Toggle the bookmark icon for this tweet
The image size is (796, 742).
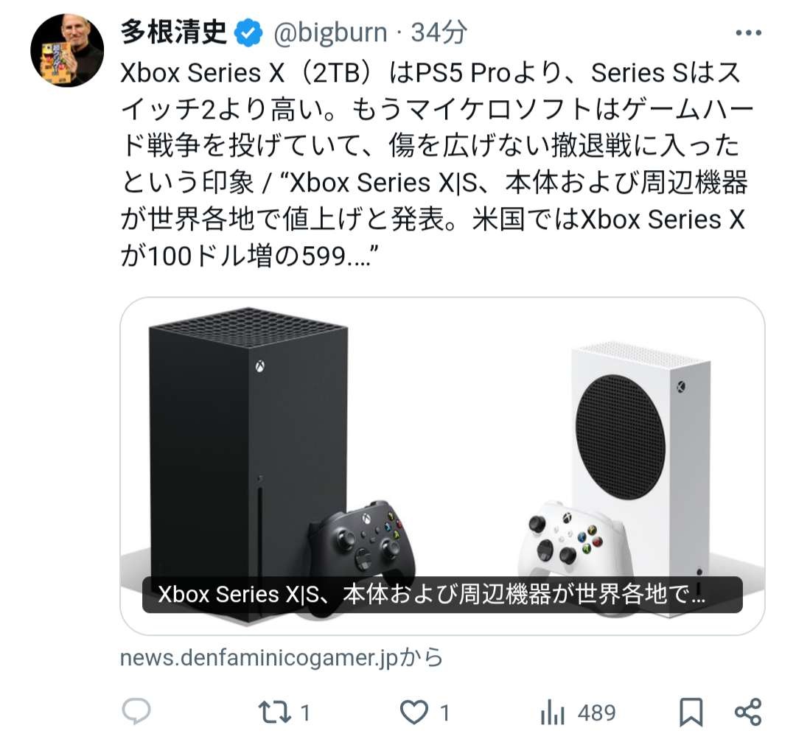pyautogui.click(x=691, y=712)
